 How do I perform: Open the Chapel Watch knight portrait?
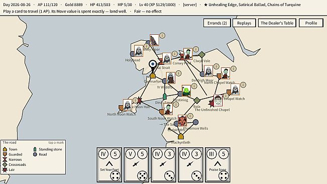pos(235,89)
